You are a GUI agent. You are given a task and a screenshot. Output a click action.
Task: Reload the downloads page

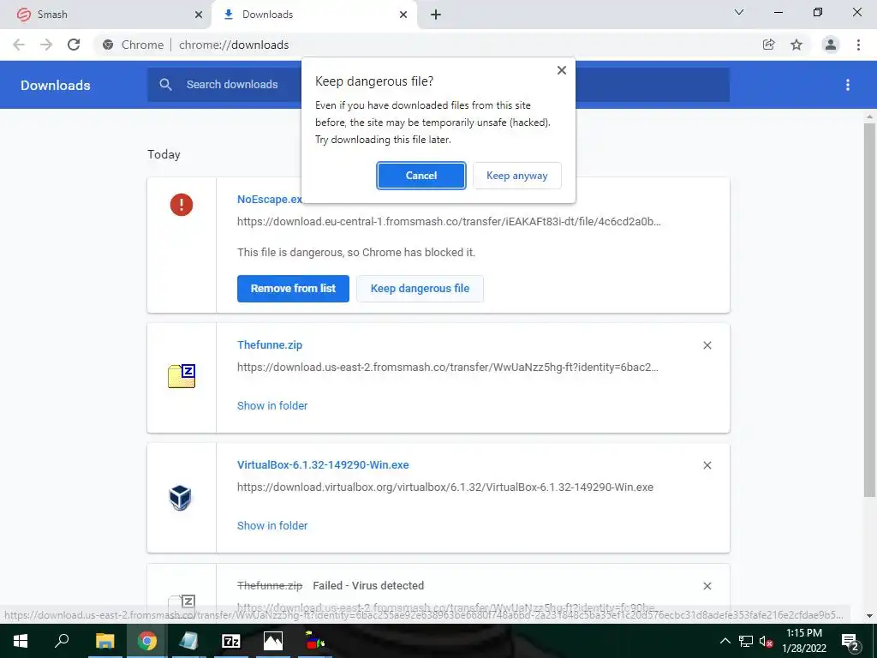click(x=74, y=45)
